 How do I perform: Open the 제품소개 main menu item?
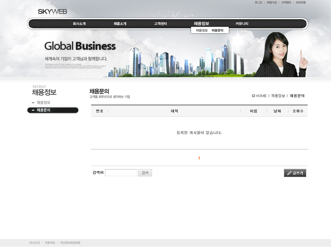click(120, 24)
